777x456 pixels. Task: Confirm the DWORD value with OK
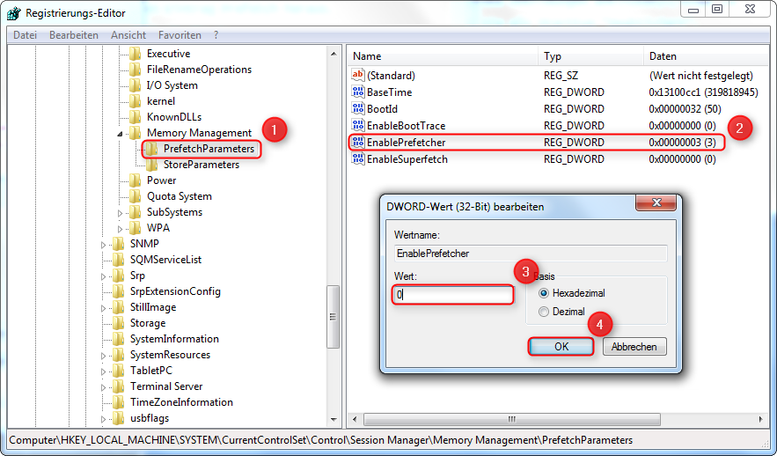tap(561, 347)
